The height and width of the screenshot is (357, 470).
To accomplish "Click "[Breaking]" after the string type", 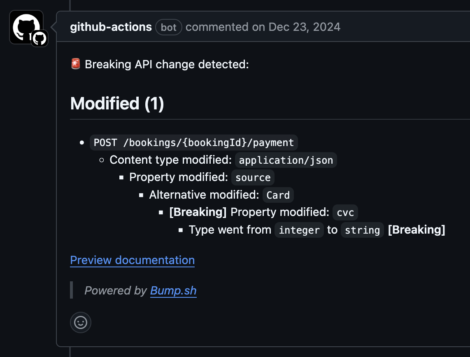I will coord(416,230).
